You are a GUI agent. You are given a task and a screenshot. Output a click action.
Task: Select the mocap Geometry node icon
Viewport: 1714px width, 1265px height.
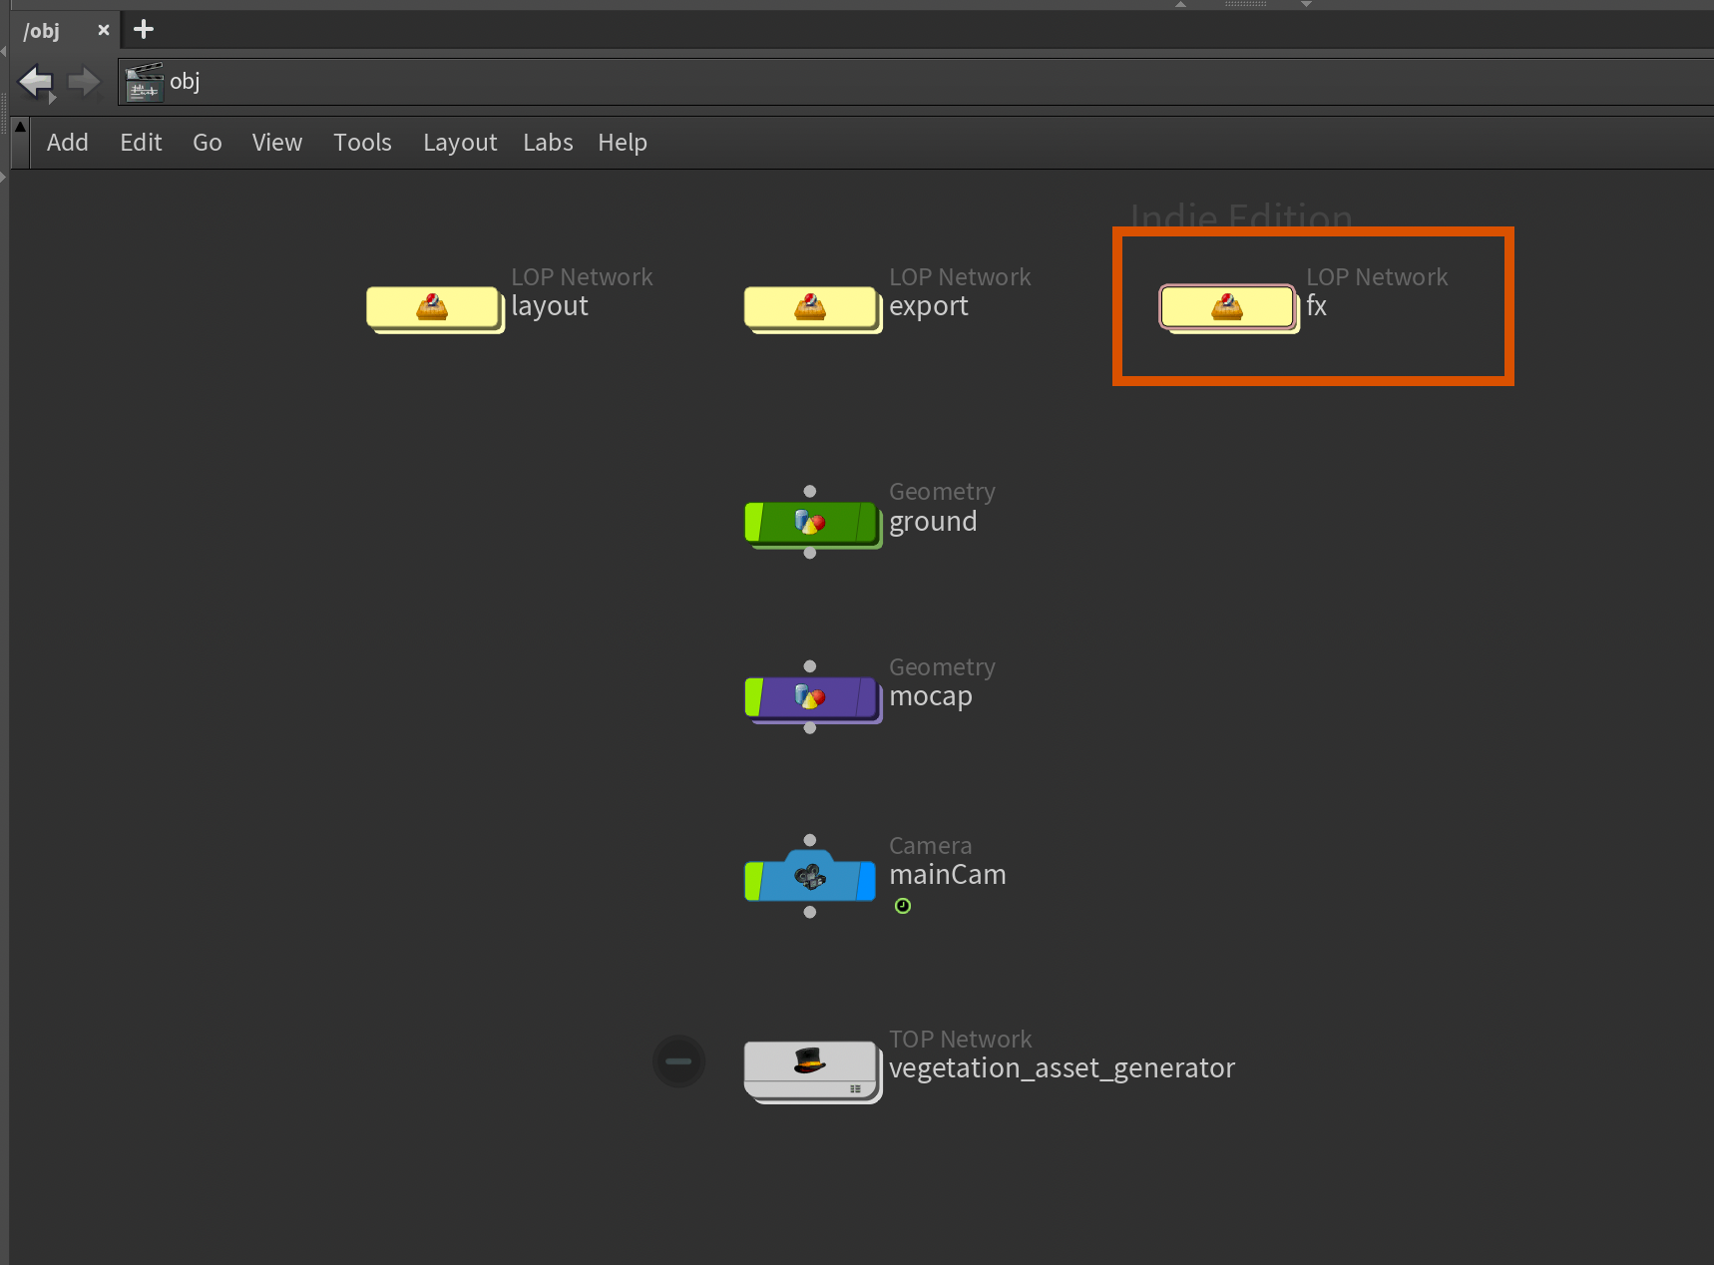coord(809,697)
